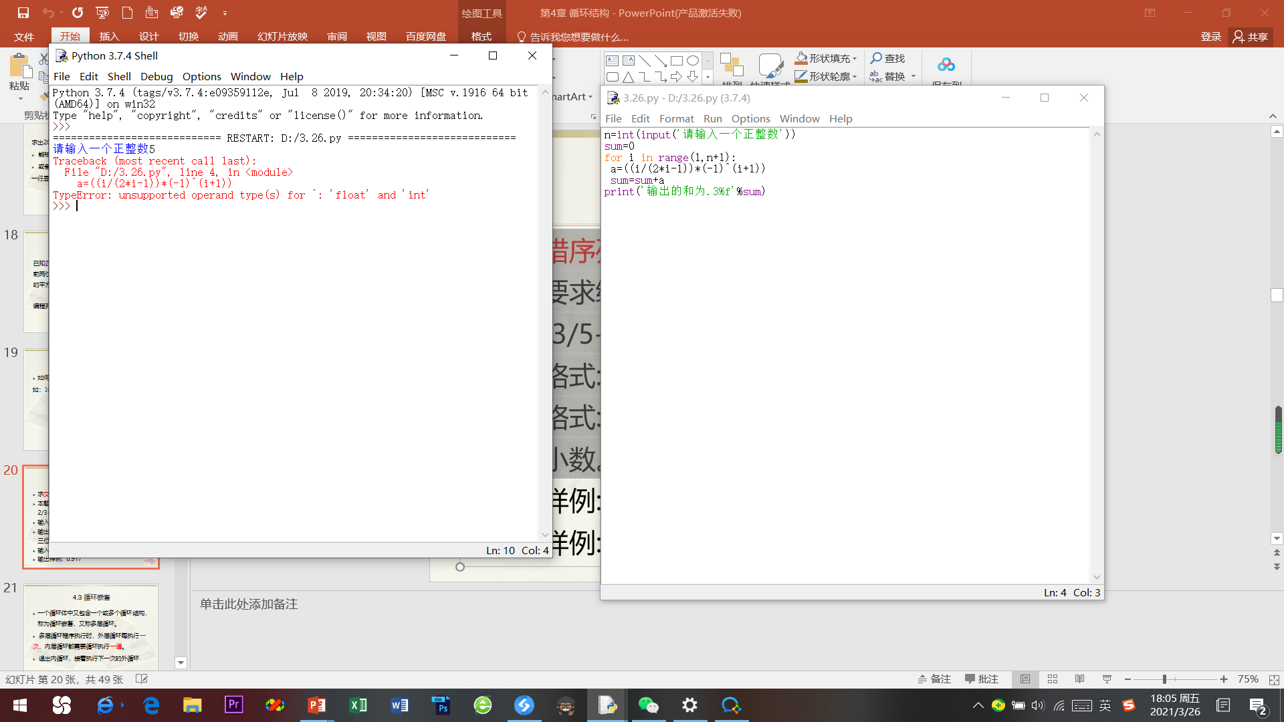Click the spell check icon in quick access toolbar

pyautogui.click(x=201, y=13)
